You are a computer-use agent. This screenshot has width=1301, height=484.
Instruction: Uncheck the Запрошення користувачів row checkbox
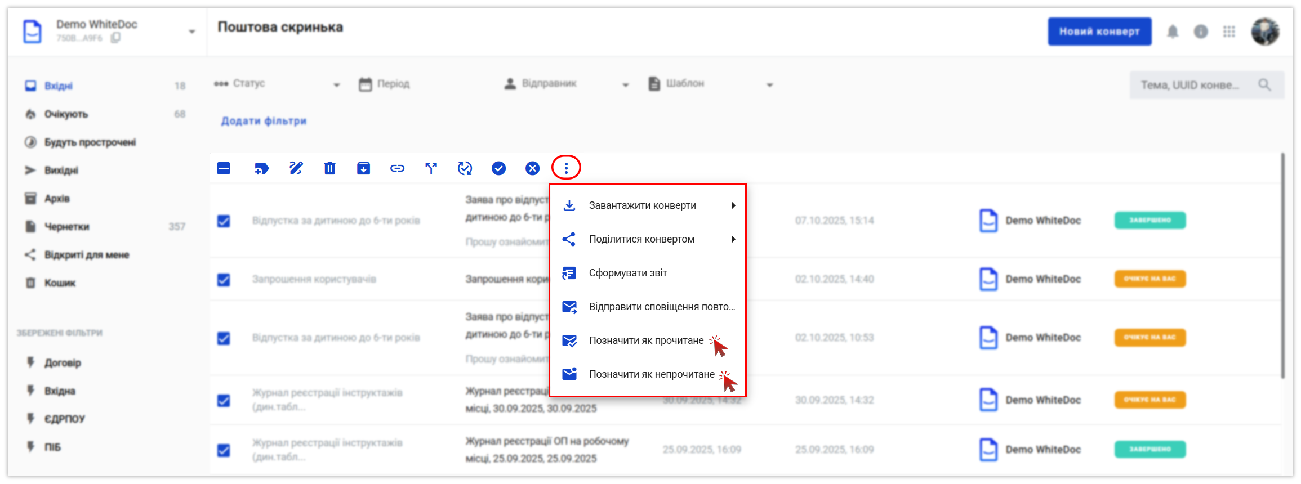point(224,280)
